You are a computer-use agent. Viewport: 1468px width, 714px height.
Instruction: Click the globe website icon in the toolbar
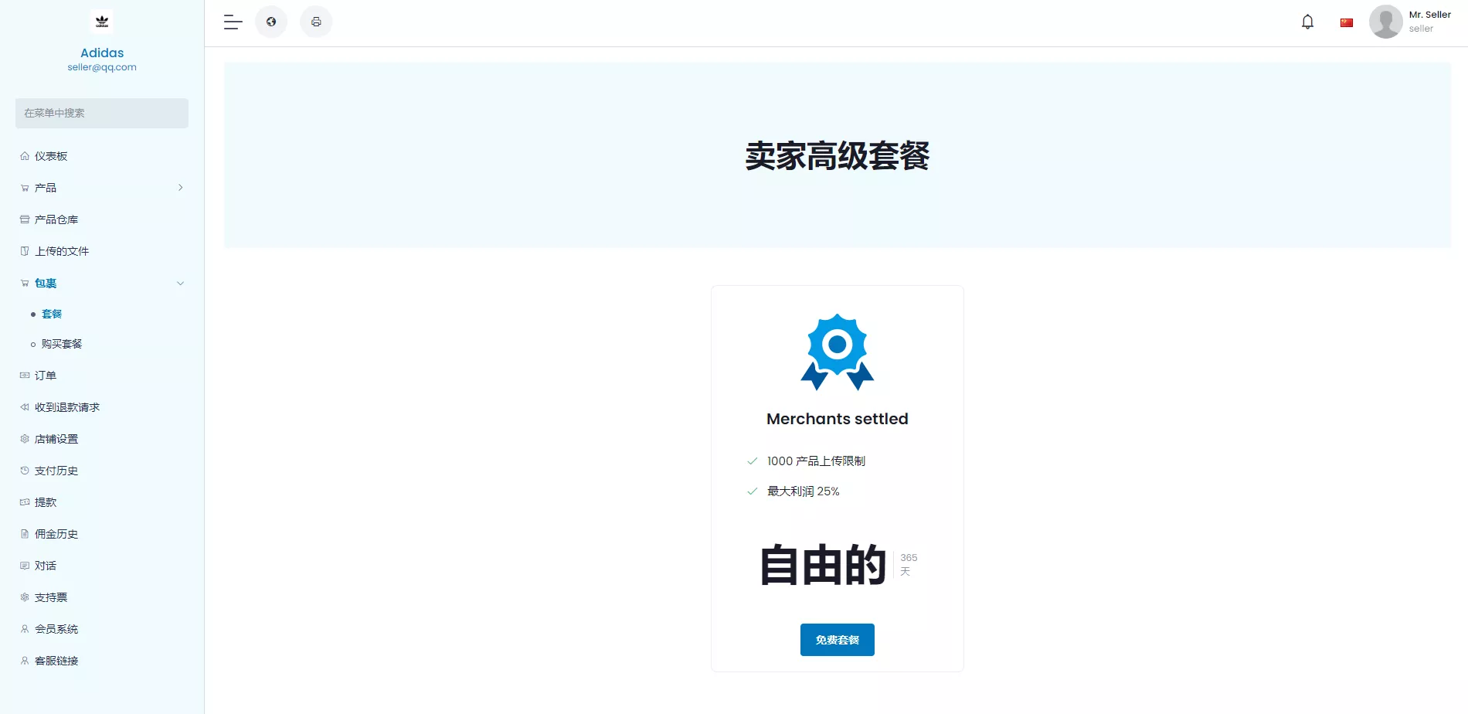click(271, 22)
